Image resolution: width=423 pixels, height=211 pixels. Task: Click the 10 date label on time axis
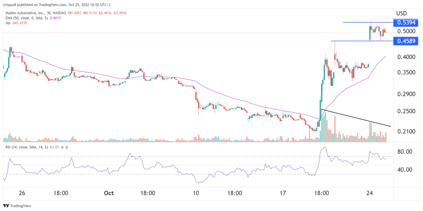[196, 193]
